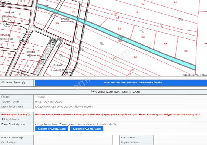Select the .KML İndir label
This screenshot has height=145, width=207.
click(15, 83)
